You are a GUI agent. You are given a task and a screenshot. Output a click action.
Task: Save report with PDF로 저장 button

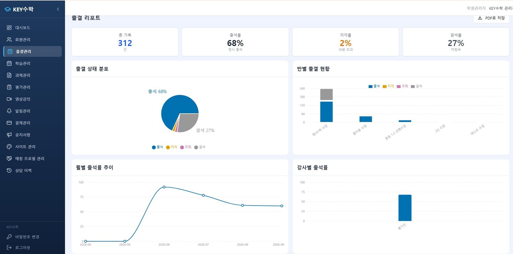pos(491,18)
